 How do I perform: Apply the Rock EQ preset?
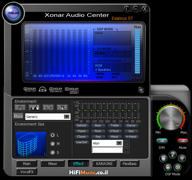point(98,131)
